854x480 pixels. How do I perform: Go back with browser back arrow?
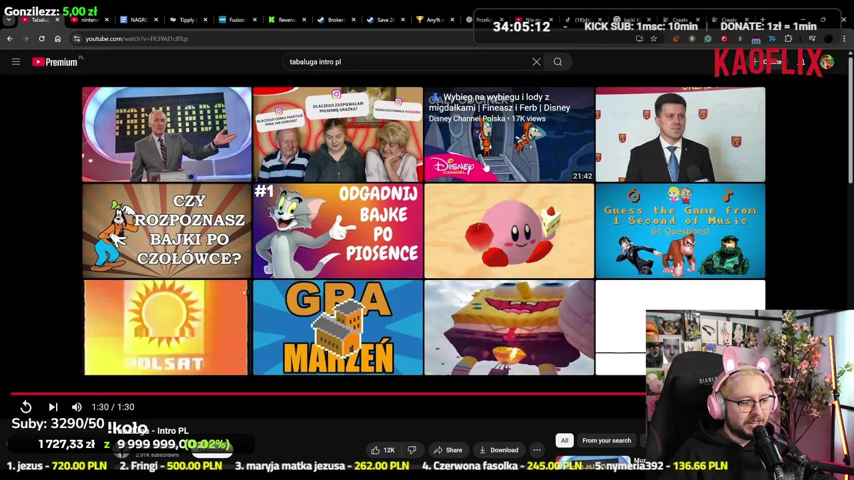(x=10, y=39)
